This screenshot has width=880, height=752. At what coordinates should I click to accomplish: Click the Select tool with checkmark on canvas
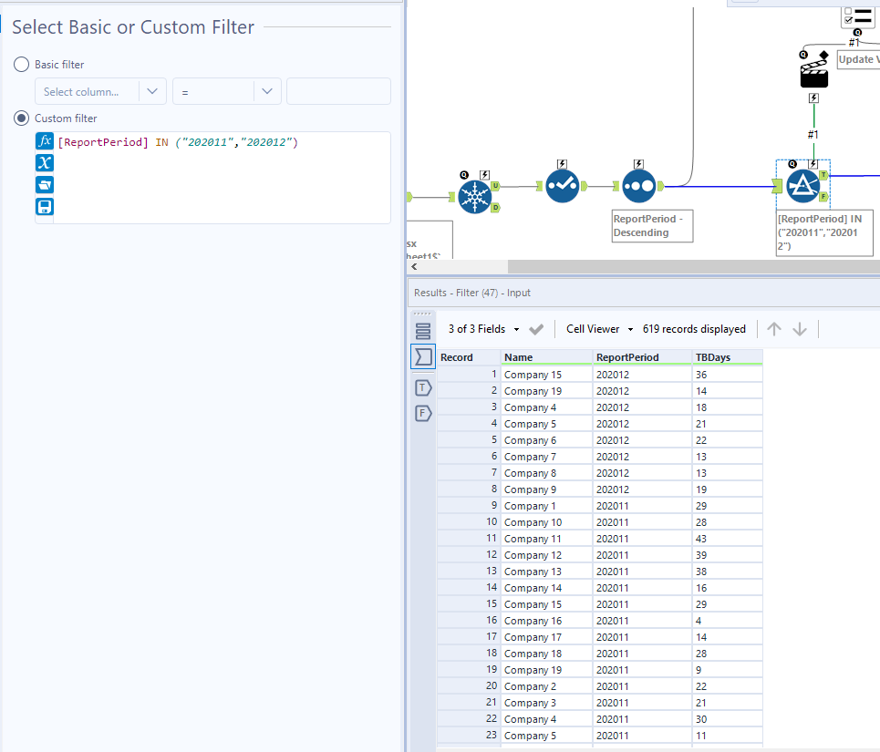tap(562, 186)
